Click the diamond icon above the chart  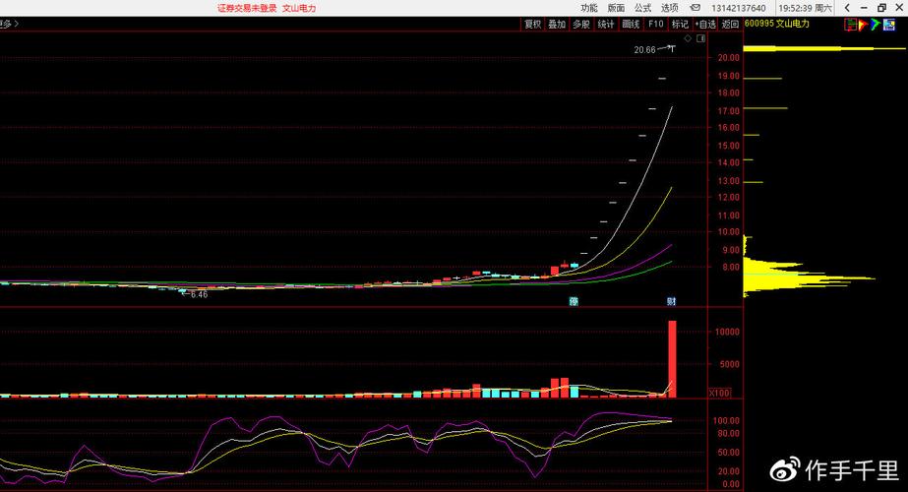coord(689,38)
